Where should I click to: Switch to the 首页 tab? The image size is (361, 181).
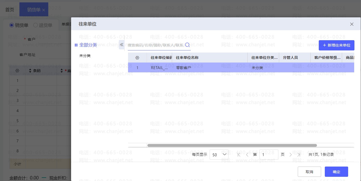(10, 10)
